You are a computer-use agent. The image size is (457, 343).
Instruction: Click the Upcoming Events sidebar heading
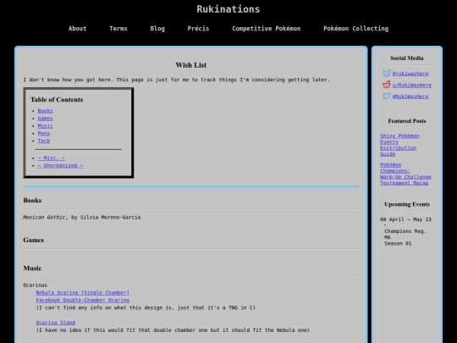(407, 204)
